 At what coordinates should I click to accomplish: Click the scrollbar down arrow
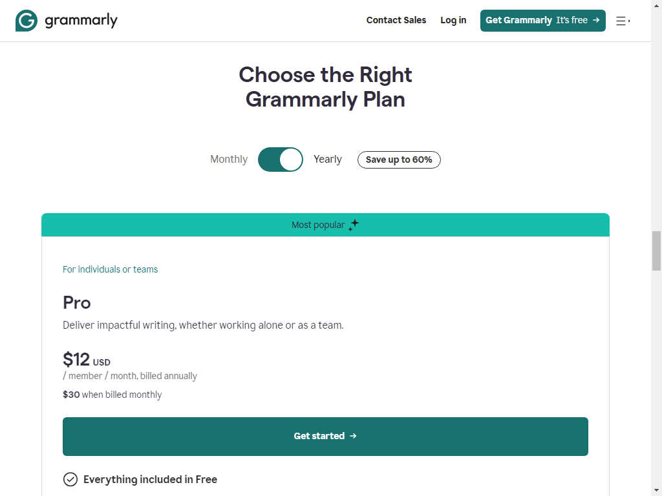(x=656, y=491)
